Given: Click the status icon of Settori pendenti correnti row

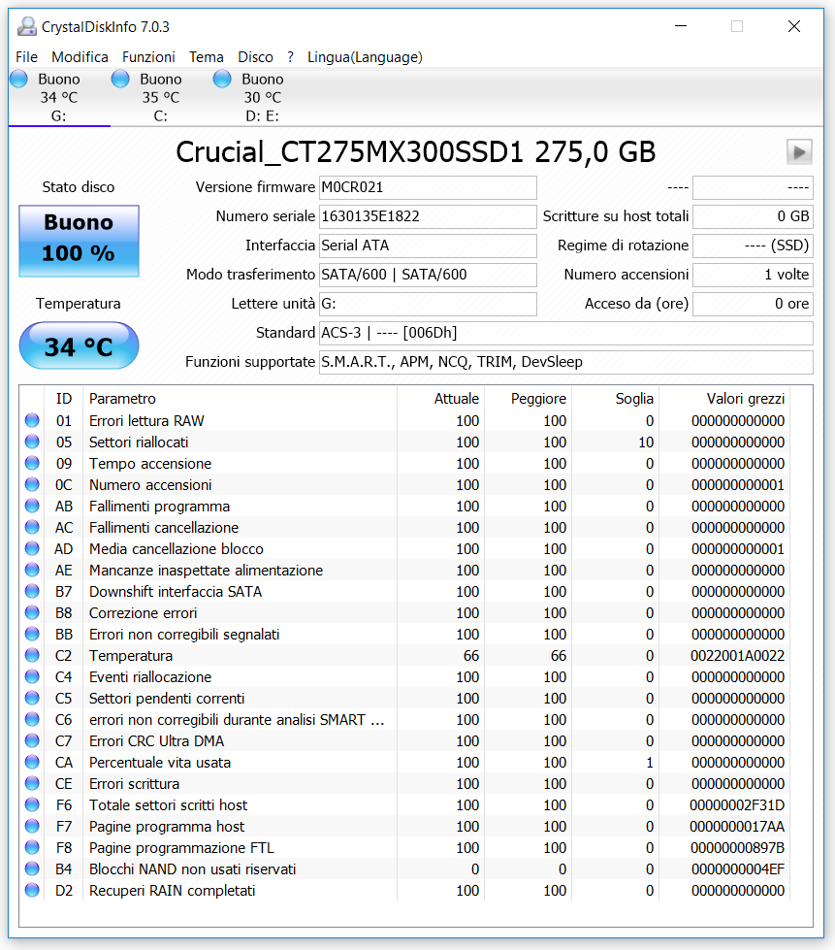Looking at the screenshot, I should tap(32, 698).
